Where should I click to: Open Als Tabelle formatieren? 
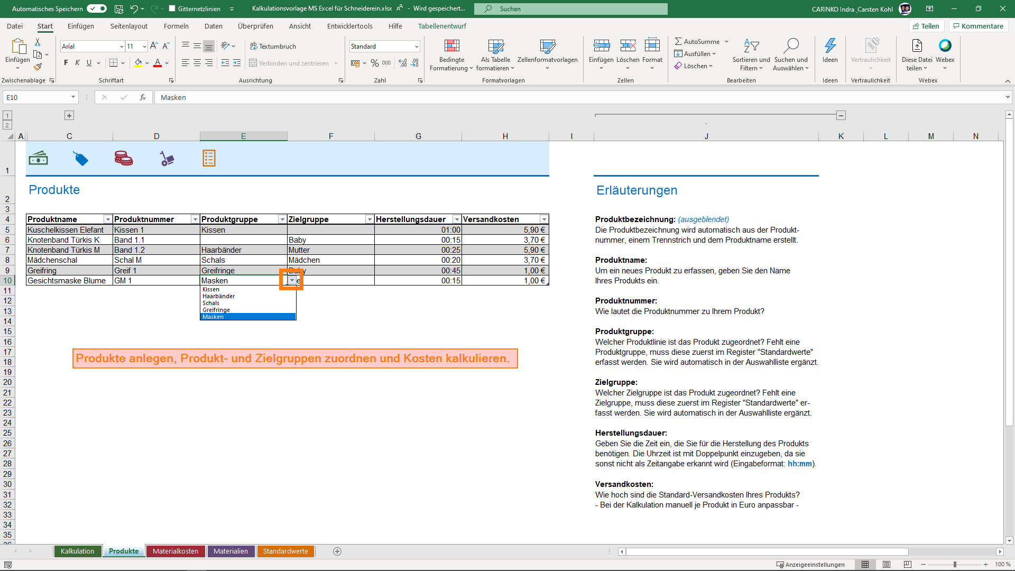[x=495, y=55]
